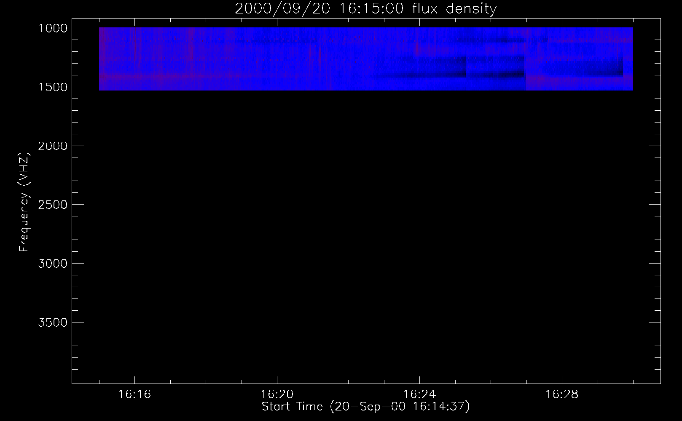This screenshot has height=421, width=682.
Task: Click the 1500 frequency tick label
Action: click(53, 87)
